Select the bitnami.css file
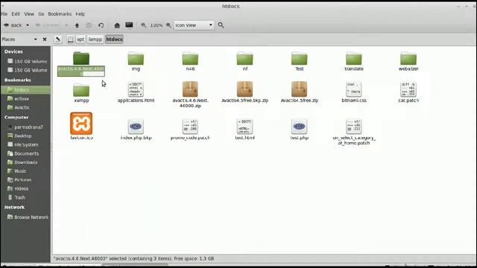The image size is (477, 268). (354, 92)
